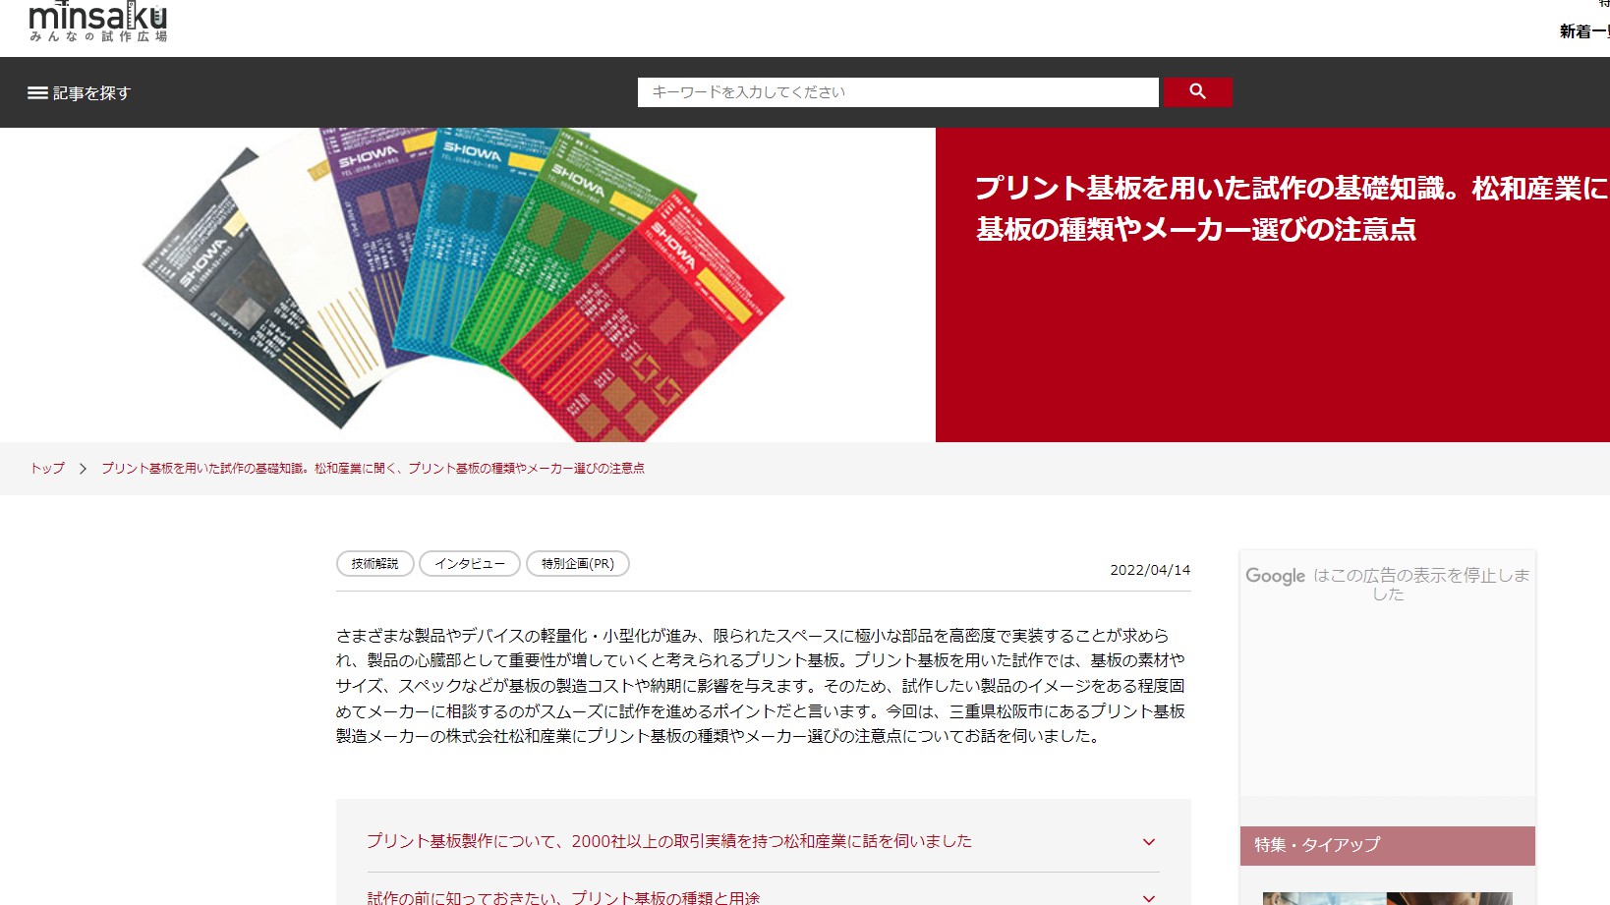Image resolution: width=1610 pixels, height=905 pixels.
Task: Click the 新着 link in the header
Action: click(x=1584, y=31)
